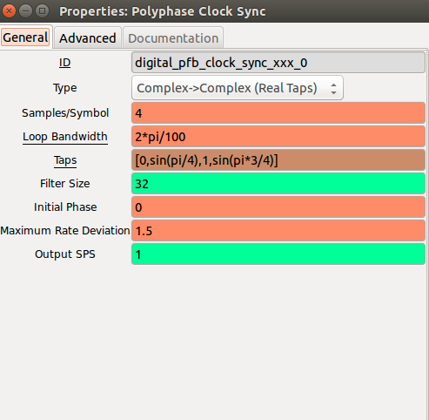Open the Type dropdown combo box
The width and height of the screenshot is (429, 420).
[x=238, y=88]
